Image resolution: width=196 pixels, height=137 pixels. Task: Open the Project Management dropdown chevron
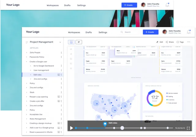60,42
